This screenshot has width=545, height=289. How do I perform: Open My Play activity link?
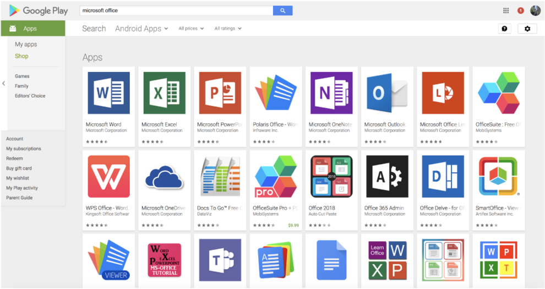tap(22, 188)
